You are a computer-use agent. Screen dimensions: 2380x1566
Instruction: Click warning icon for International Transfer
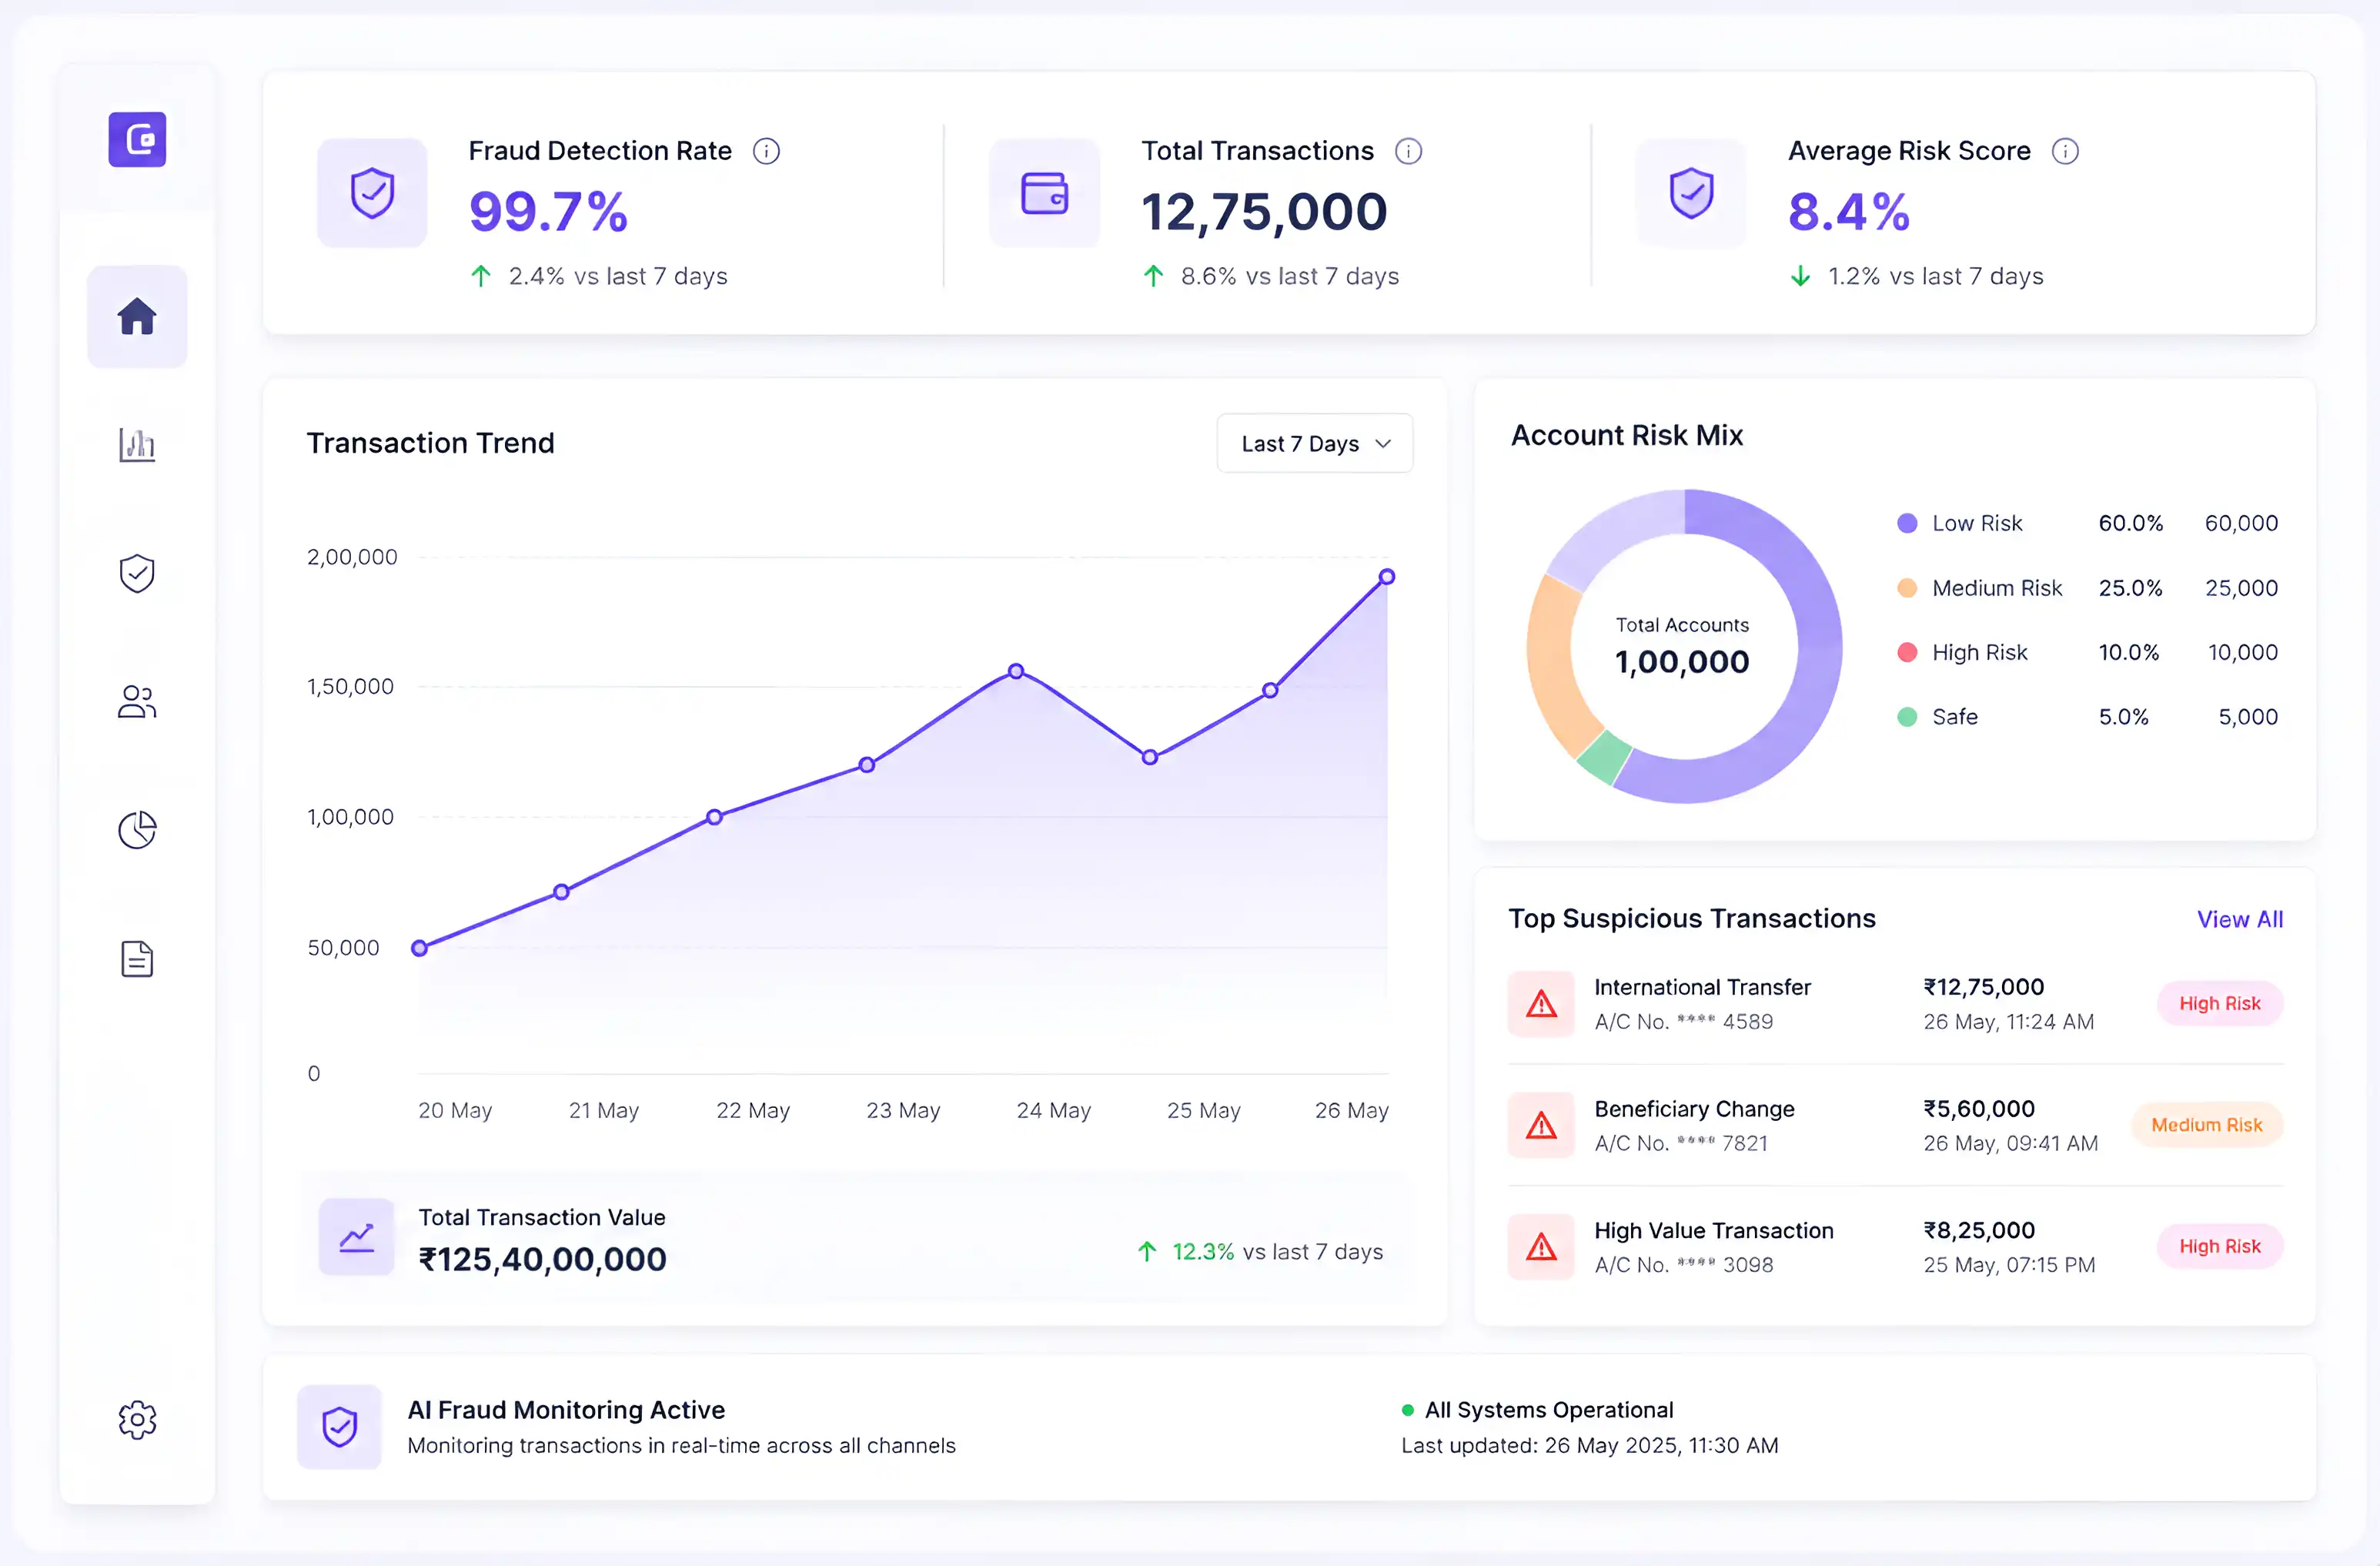[x=1541, y=1003]
